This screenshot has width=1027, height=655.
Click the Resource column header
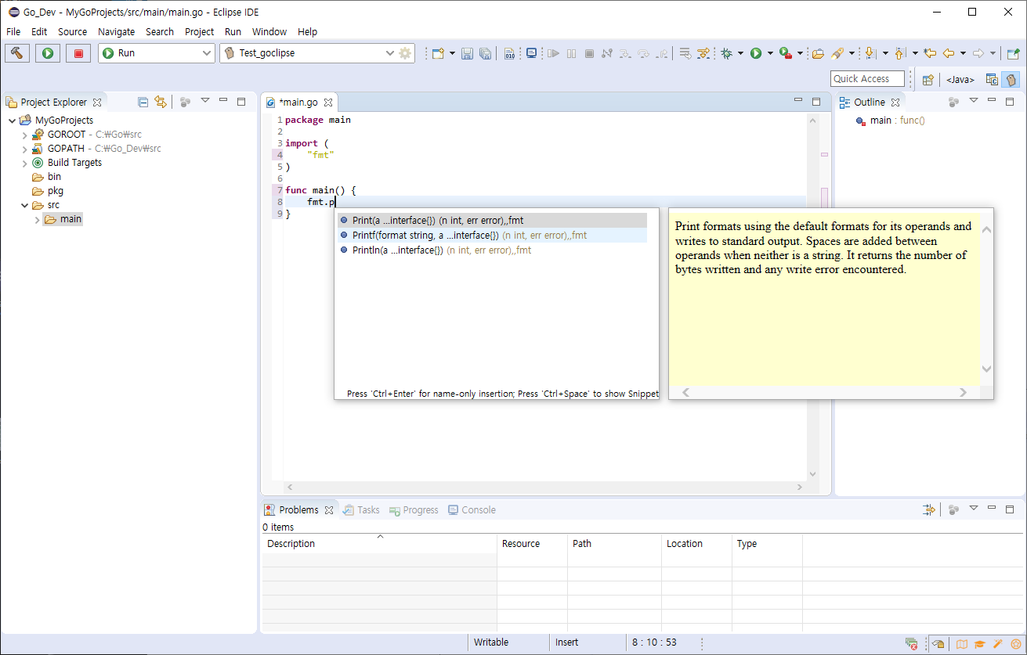click(532, 543)
